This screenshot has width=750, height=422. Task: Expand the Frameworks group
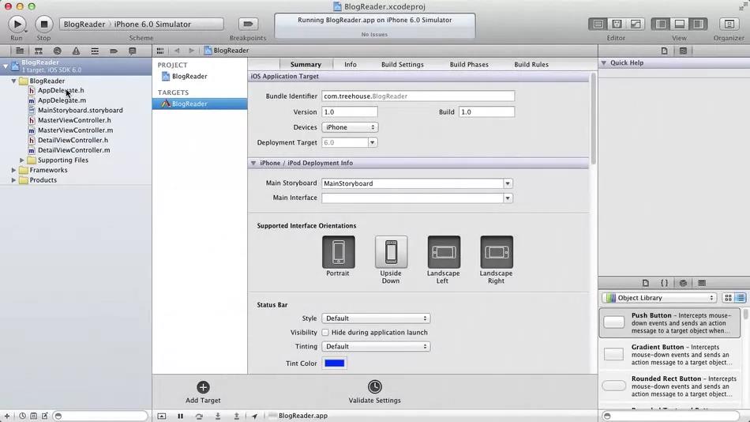pos(14,170)
